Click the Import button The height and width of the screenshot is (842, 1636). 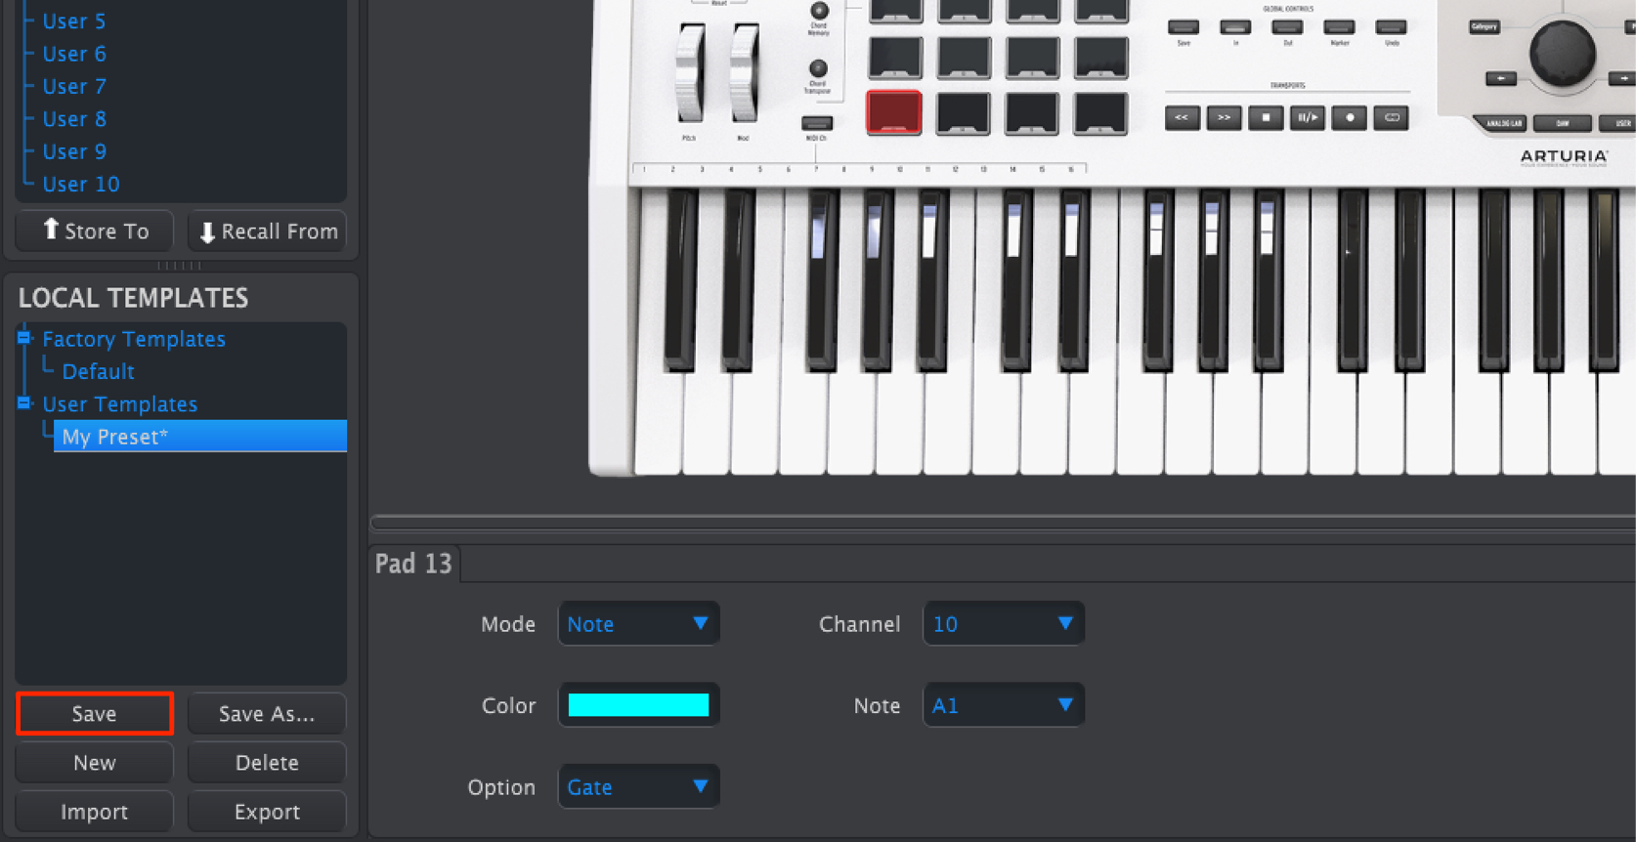95,811
